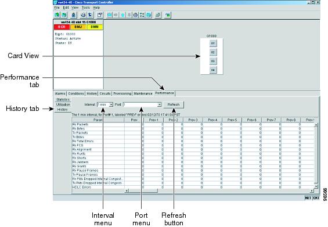Image resolution: width=328 pixels, height=227 pixels.
Task: Click the Prev-3 column header
Action: click(193, 120)
